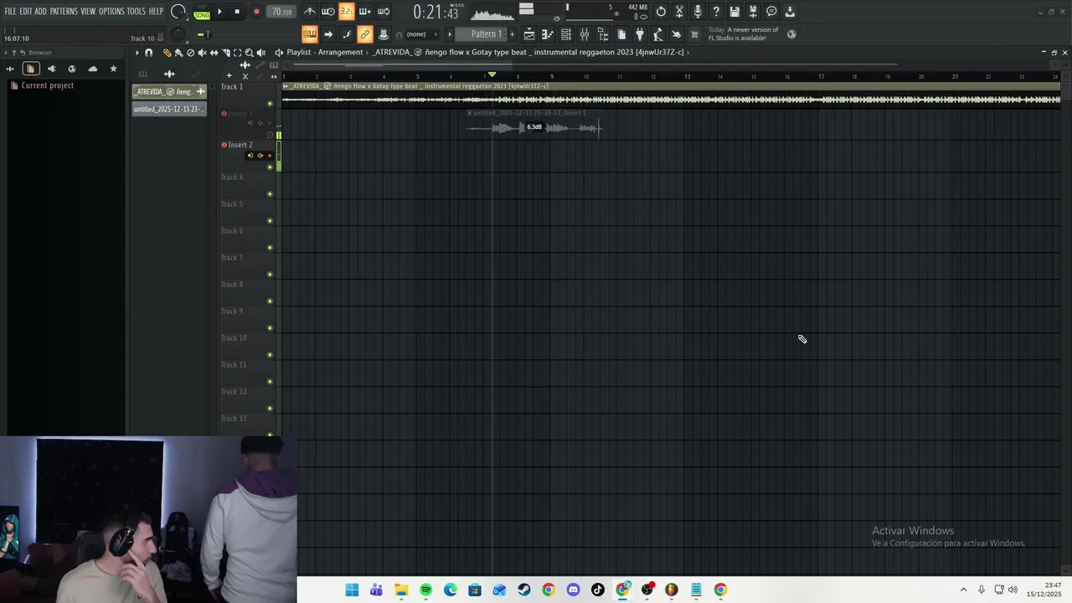Toggle the loop recording icon
Image resolution: width=1072 pixels, height=603 pixels.
383,12
